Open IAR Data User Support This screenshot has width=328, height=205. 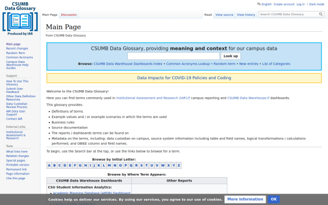tap(15, 113)
